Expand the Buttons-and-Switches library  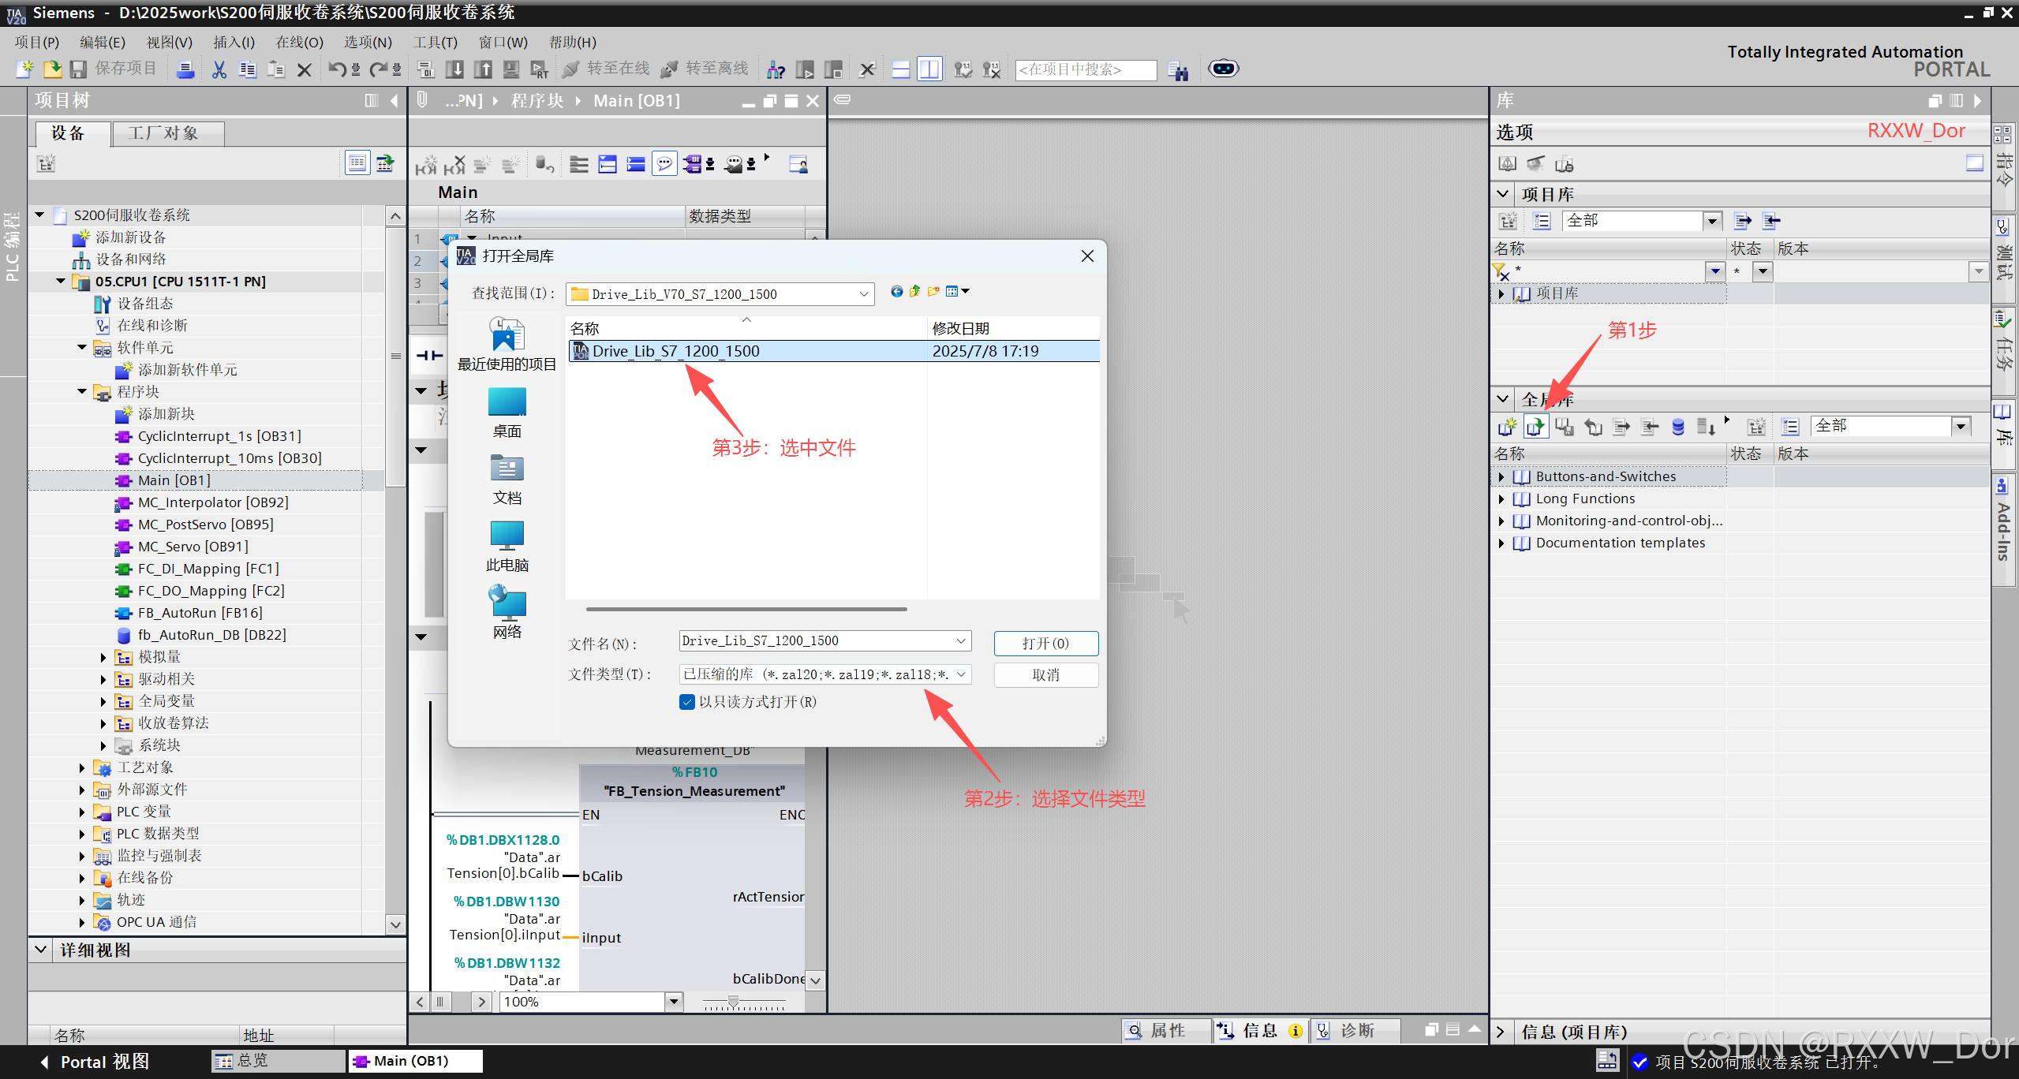pos(1501,476)
